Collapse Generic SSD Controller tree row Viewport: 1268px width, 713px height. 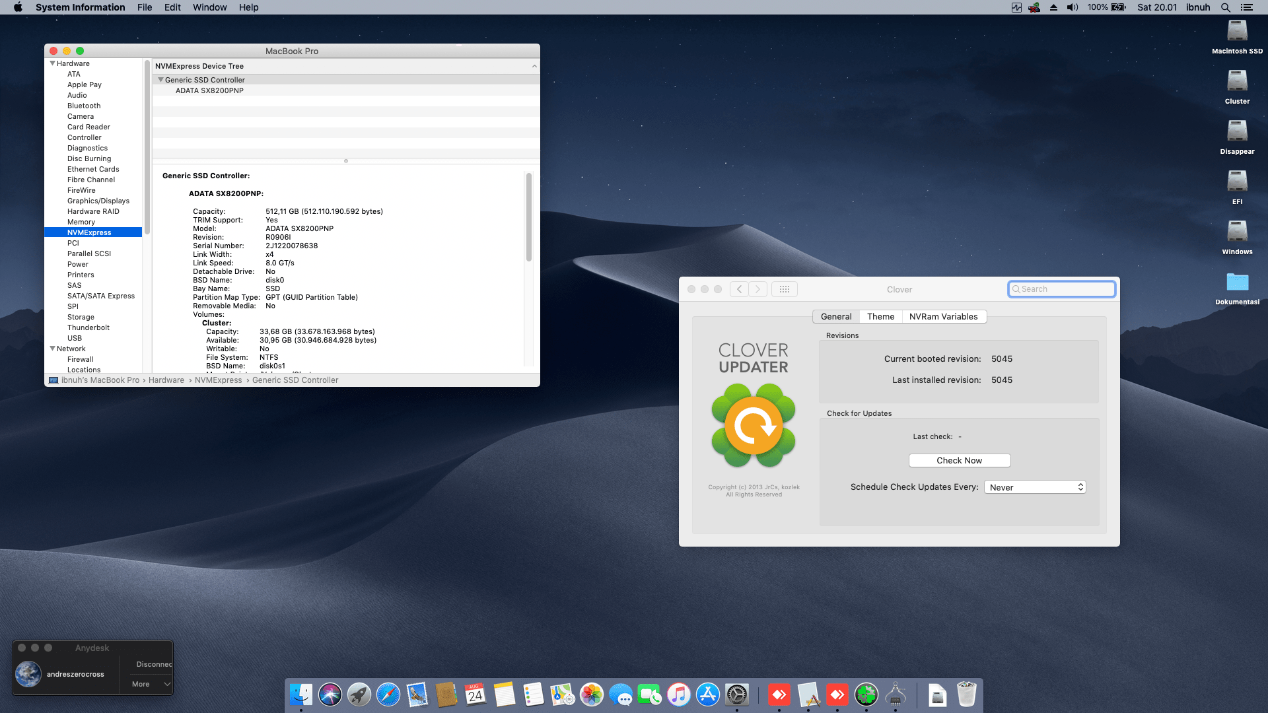(x=160, y=80)
